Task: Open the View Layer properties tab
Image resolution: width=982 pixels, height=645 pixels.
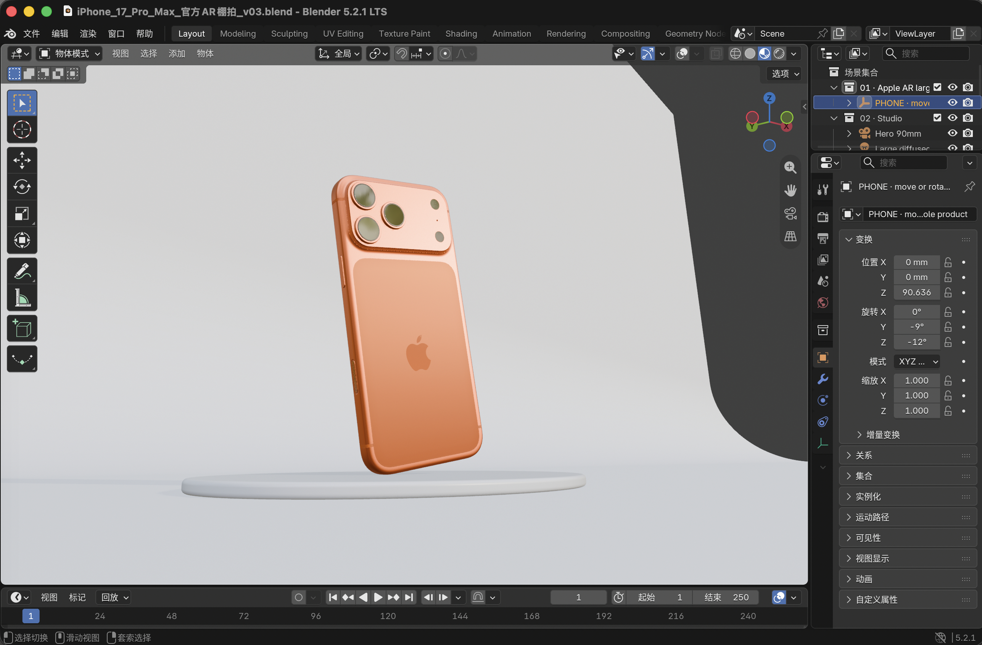Action: tap(823, 260)
